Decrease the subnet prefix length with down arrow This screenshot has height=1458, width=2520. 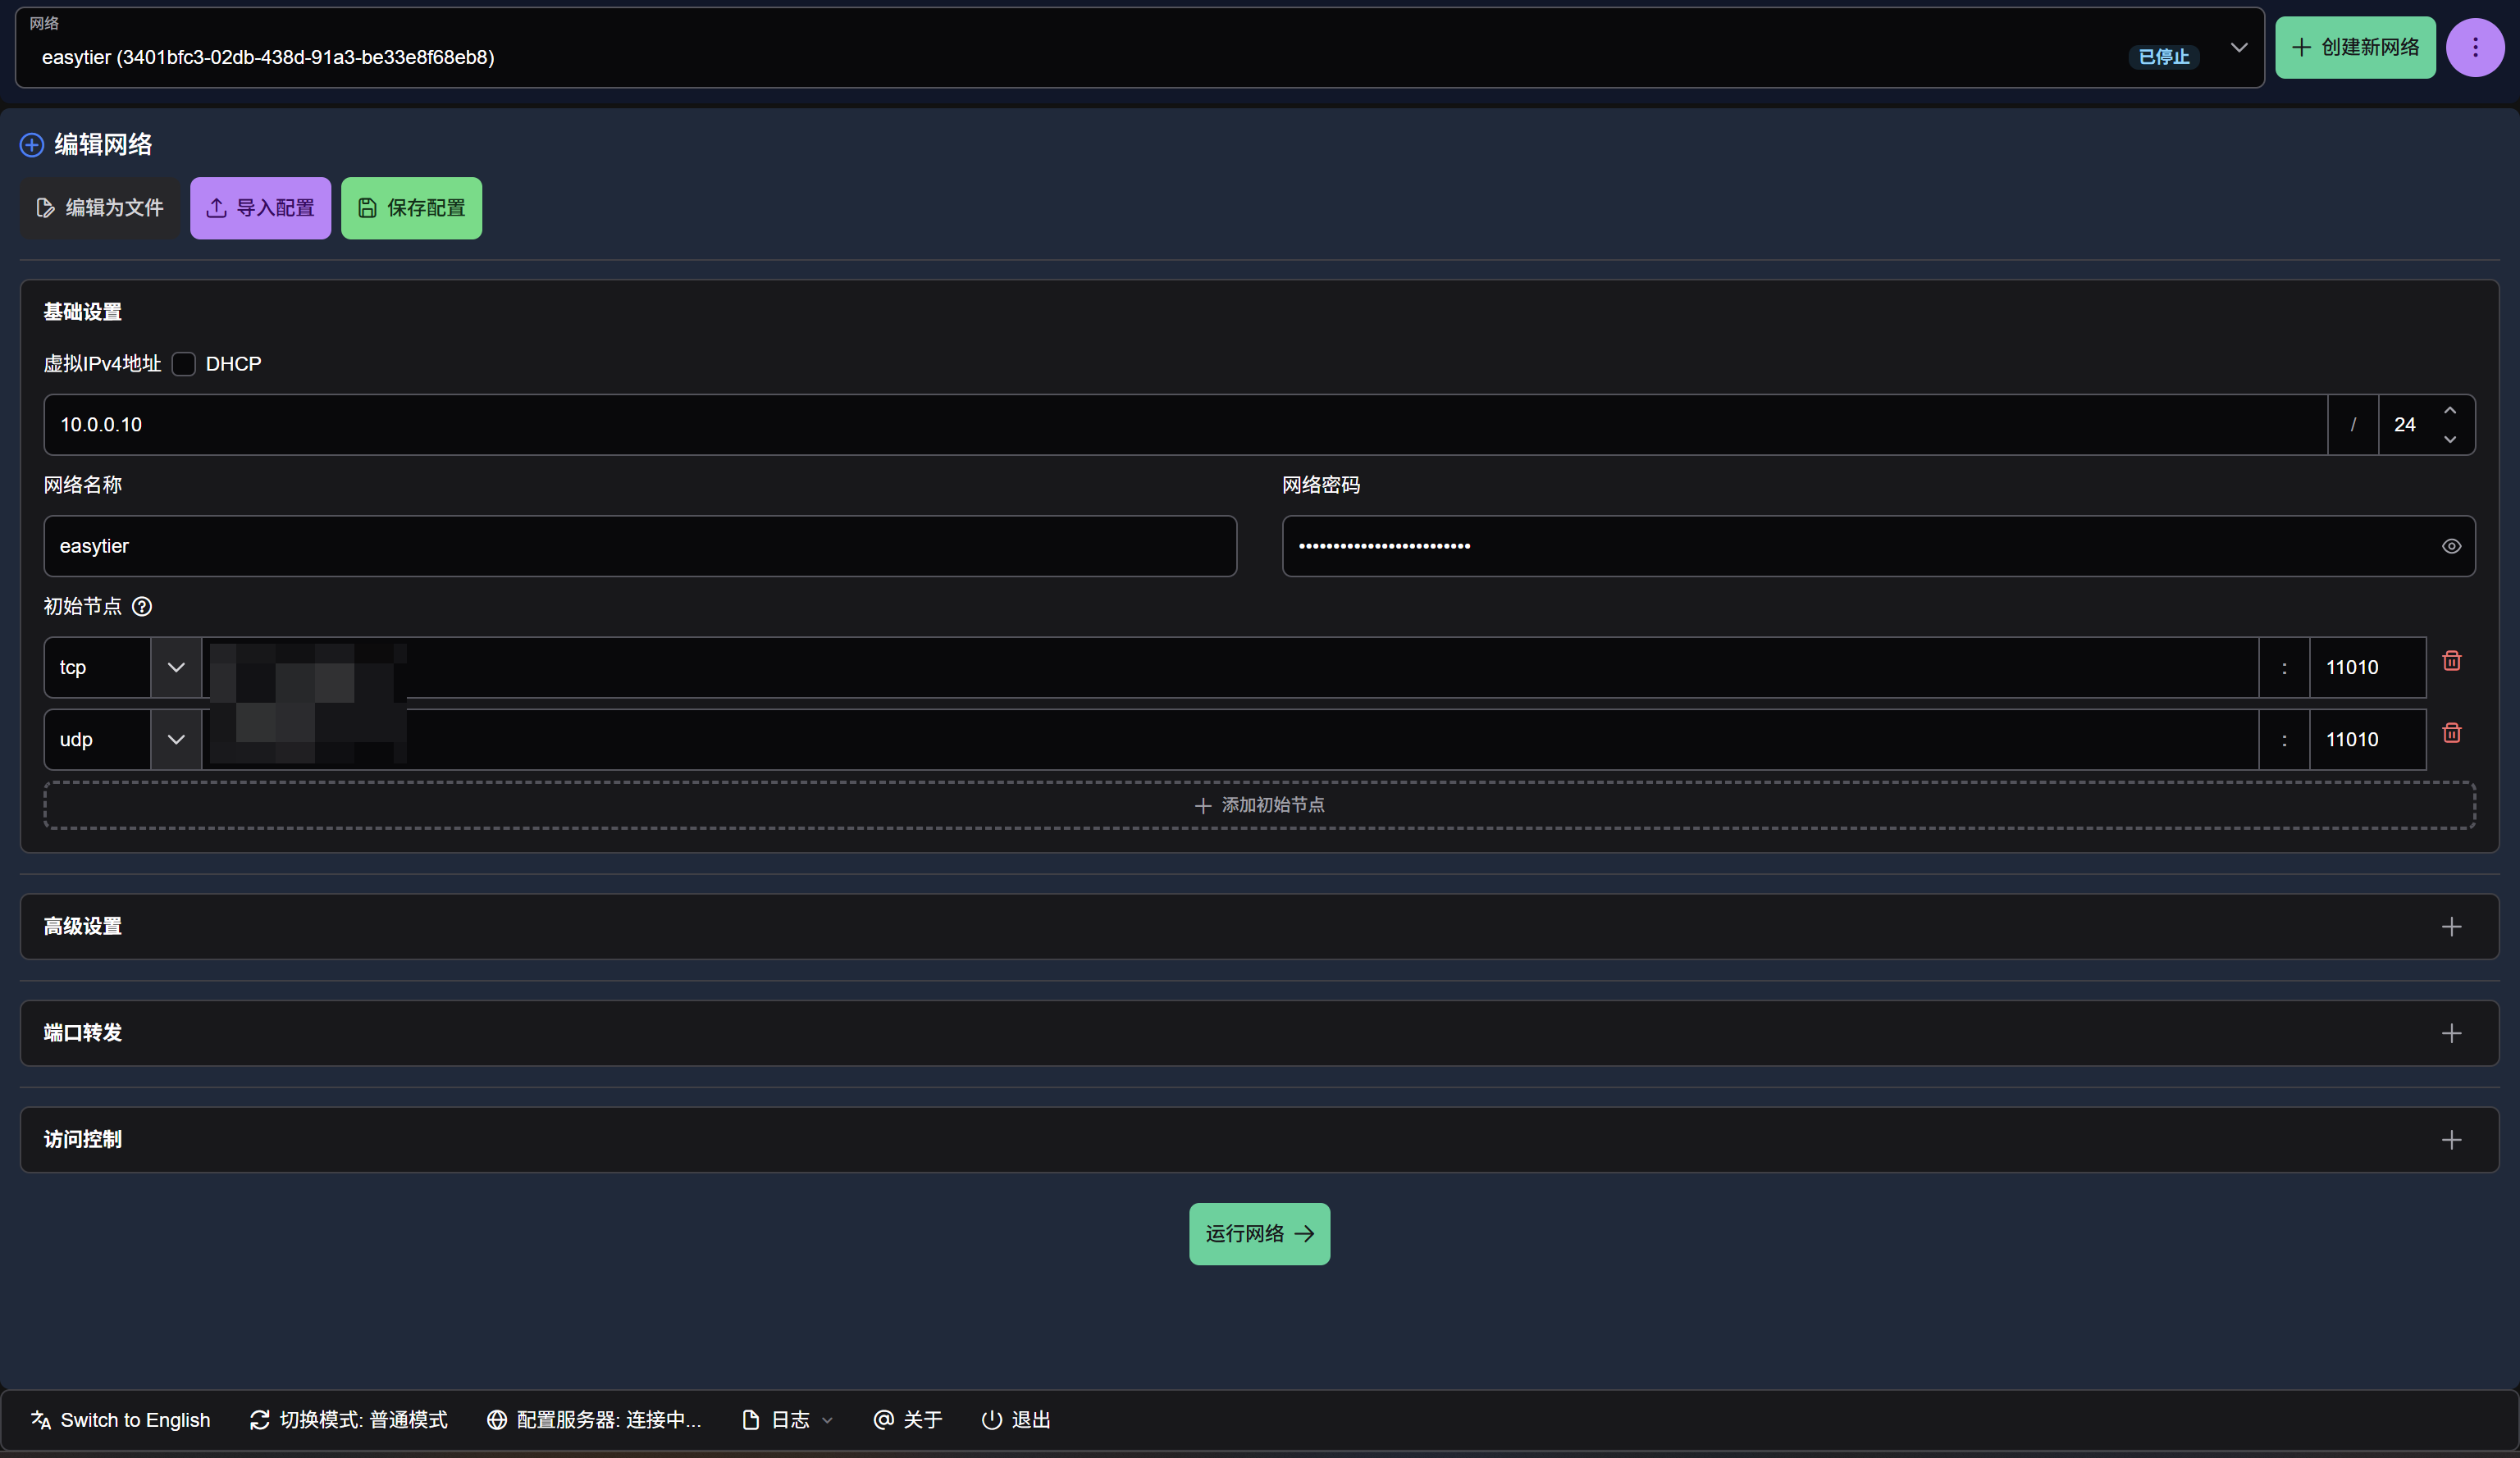click(2449, 439)
